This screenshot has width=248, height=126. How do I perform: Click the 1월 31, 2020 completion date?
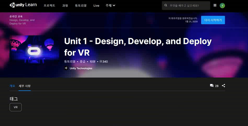click(191, 22)
